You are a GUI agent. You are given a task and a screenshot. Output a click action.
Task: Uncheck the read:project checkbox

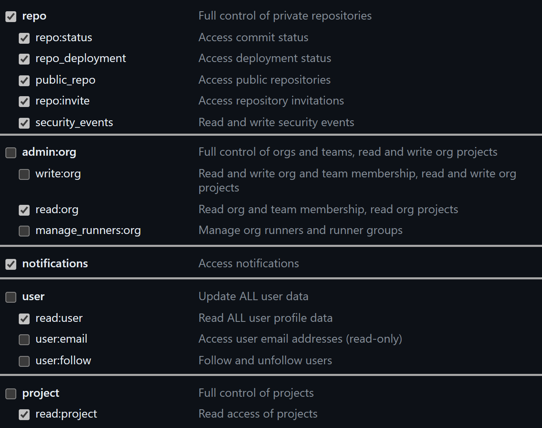pos(24,415)
